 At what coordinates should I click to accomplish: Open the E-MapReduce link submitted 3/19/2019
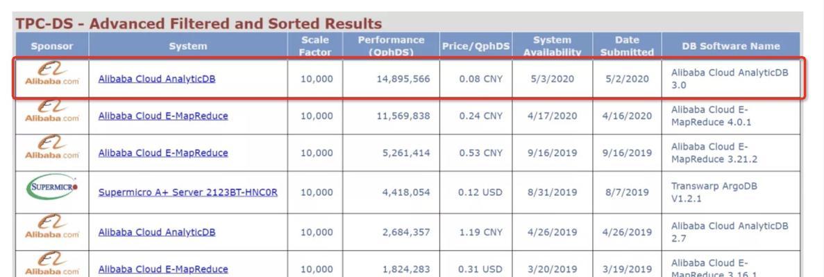tap(163, 269)
